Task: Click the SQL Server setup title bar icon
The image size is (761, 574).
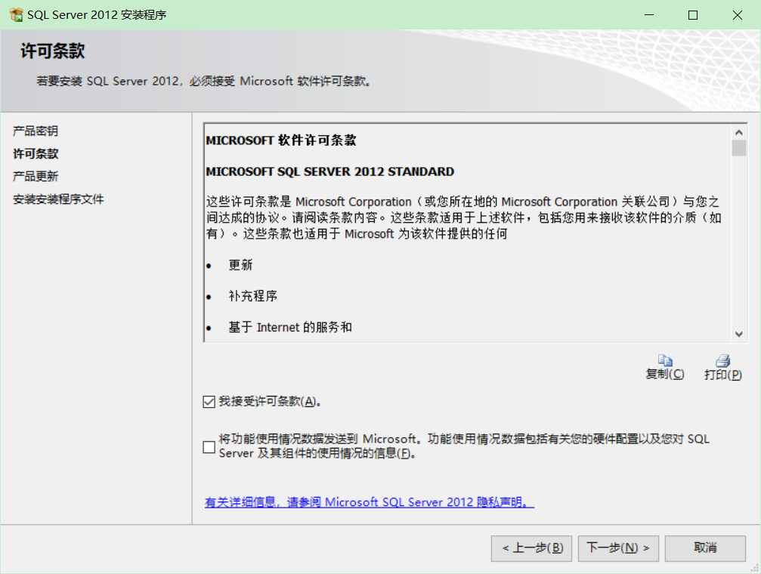Action: pos(16,15)
